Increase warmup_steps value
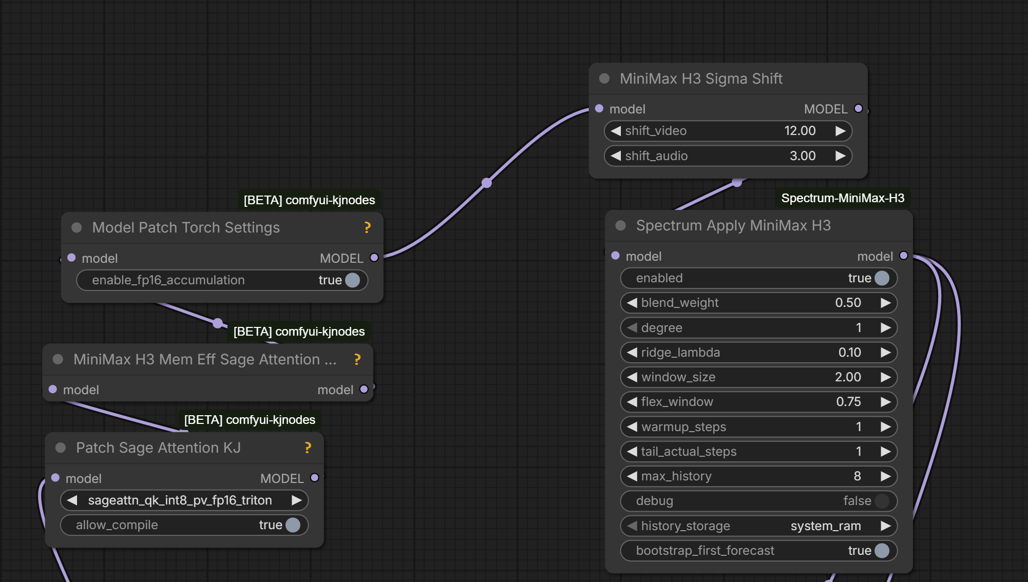This screenshot has width=1028, height=582. (886, 427)
